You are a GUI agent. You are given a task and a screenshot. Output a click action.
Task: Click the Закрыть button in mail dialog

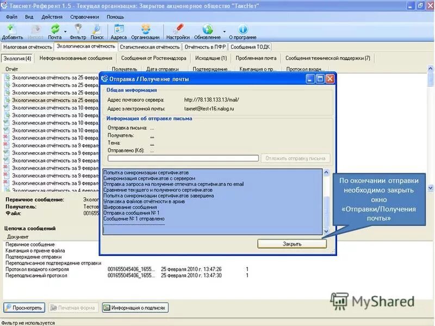[292, 243]
